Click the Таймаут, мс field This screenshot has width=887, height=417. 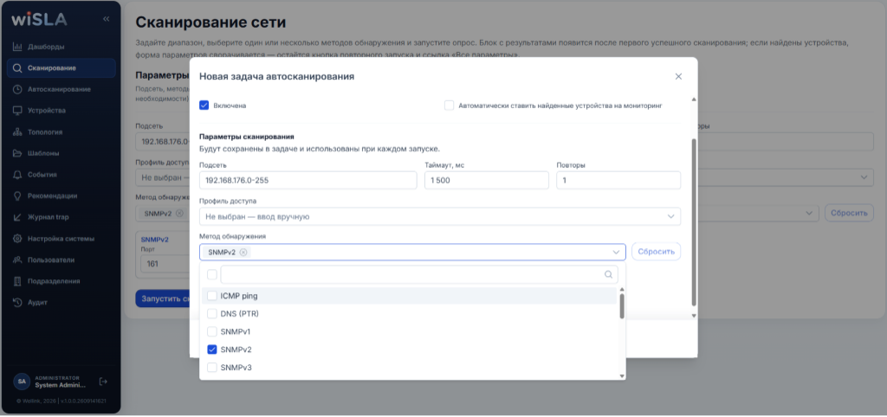(487, 180)
